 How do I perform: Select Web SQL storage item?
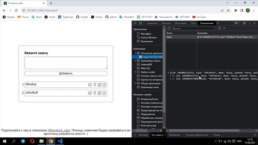[144, 68]
